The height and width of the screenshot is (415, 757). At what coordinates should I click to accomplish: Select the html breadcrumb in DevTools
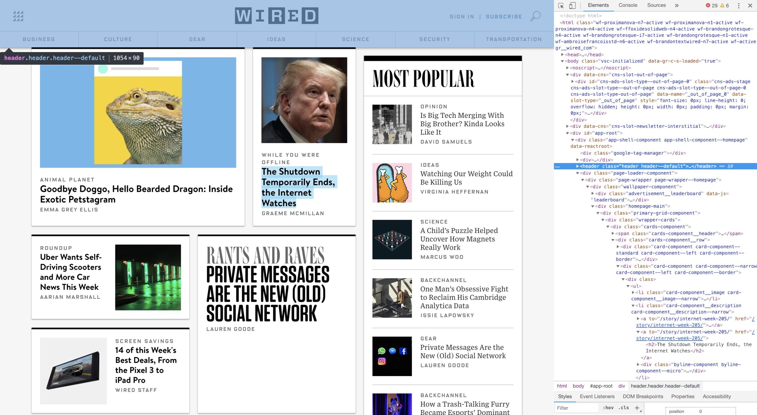click(562, 386)
